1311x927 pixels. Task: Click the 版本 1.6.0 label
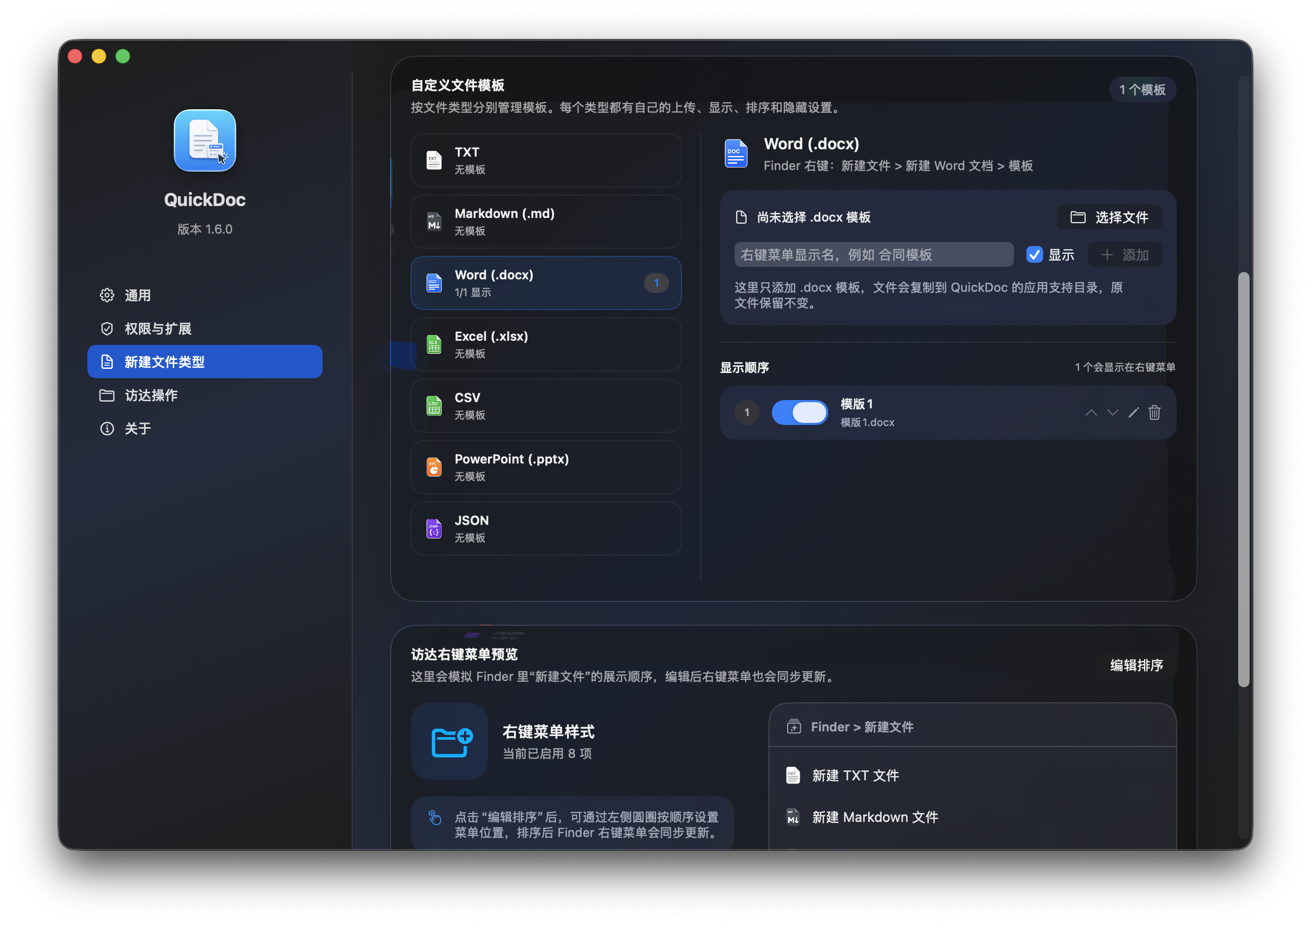tap(204, 229)
